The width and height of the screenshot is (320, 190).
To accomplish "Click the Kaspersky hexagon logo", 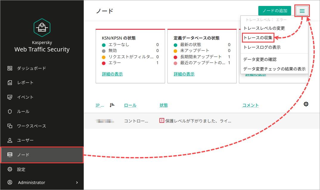I will 42,27.
